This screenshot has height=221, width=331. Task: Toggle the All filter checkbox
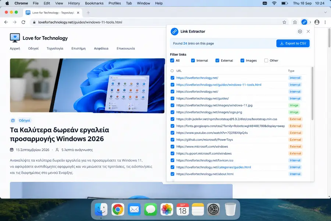172,60
